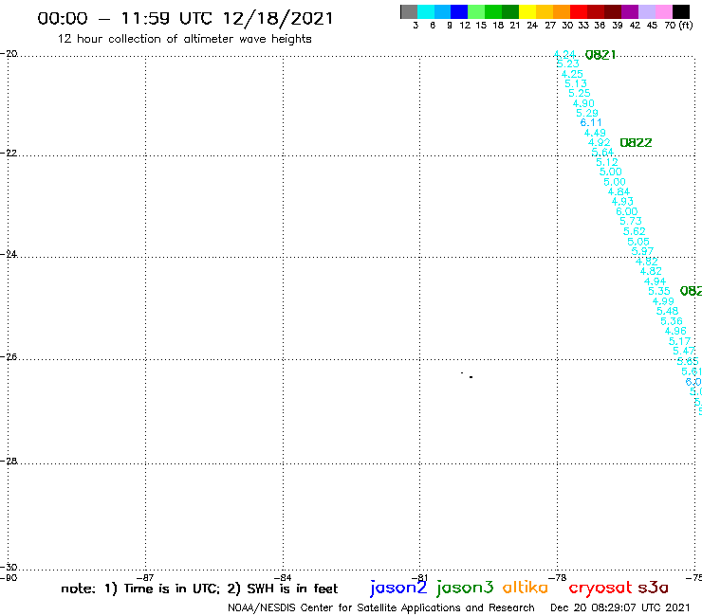Viewport: 702px width, 616px height.
Task: Select the dark blue 12 ft legend swatch
Action: click(x=459, y=11)
